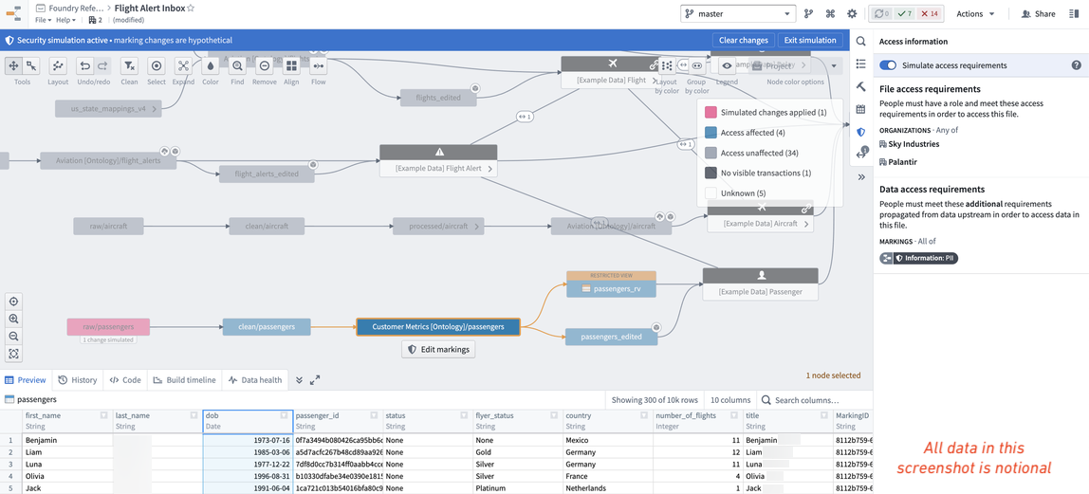Click the Exit simulation button

810,40
